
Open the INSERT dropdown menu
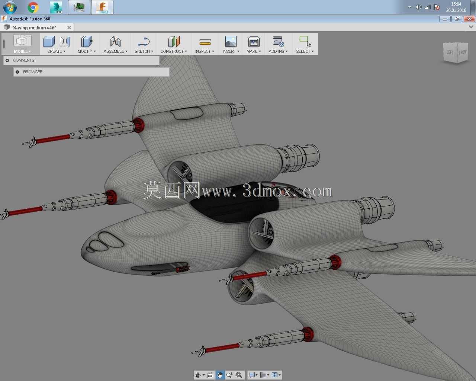pos(231,51)
